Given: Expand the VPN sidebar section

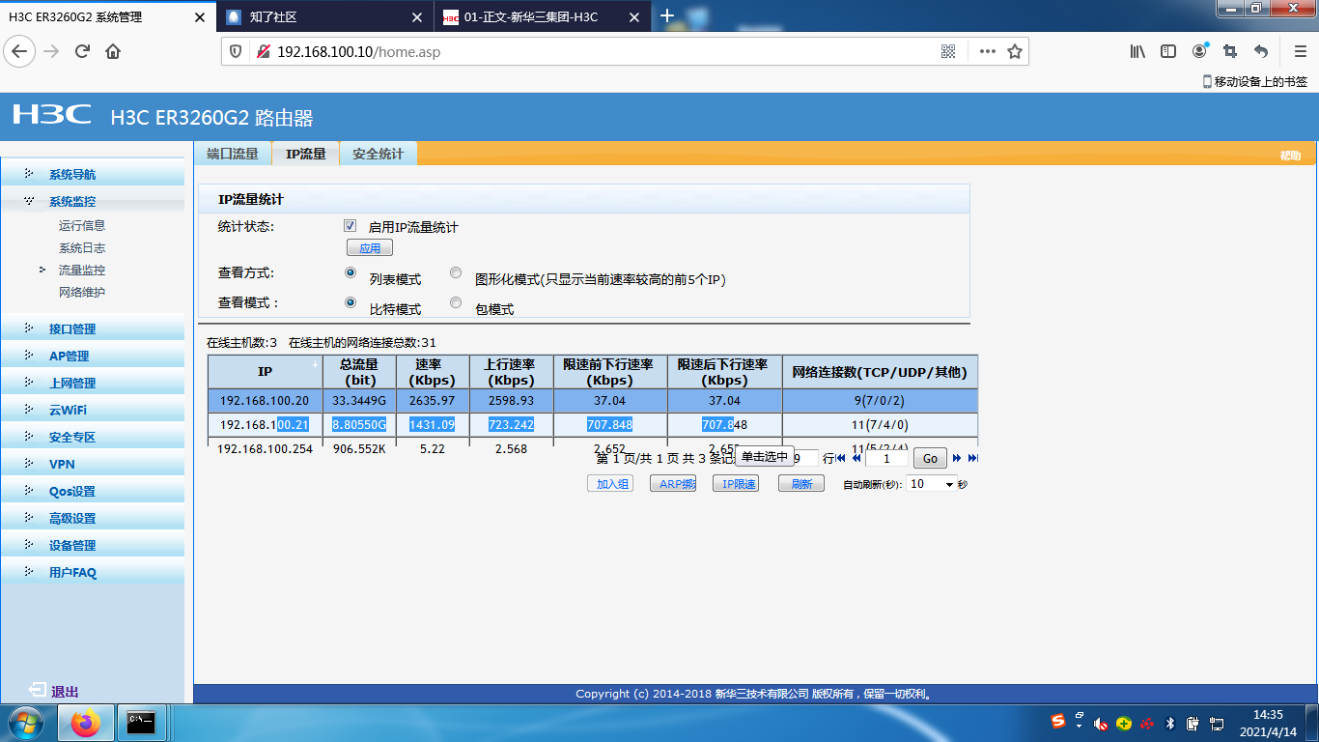Looking at the screenshot, I should [62, 465].
